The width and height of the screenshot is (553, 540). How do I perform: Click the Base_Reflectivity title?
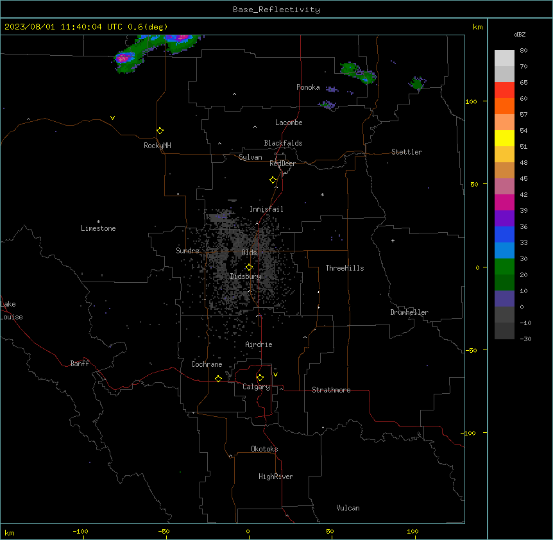tap(276, 10)
